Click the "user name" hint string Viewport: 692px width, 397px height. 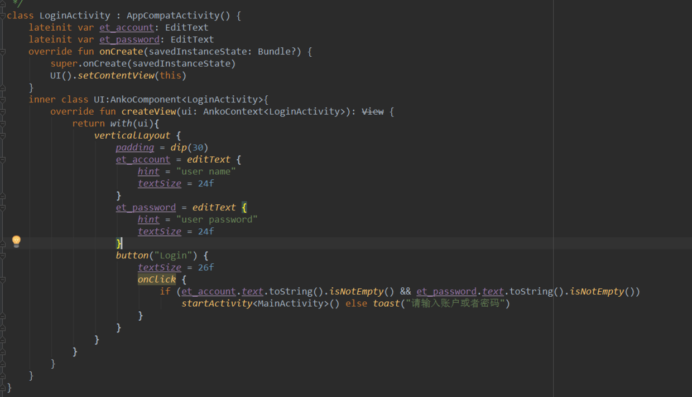click(206, 171)
